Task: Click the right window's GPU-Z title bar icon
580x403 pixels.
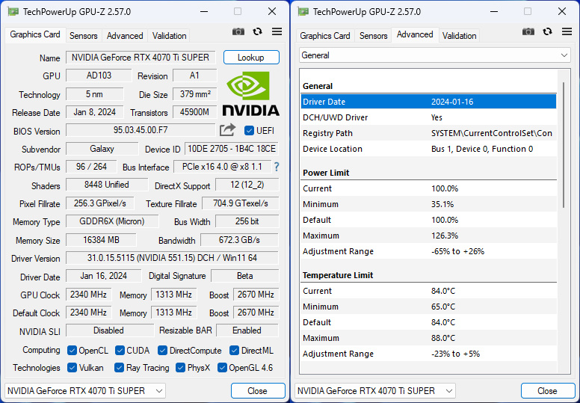Action: 303,12
